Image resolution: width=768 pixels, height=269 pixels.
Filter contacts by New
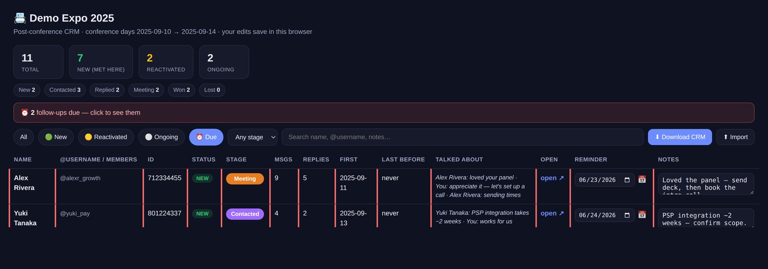point(56,137)
